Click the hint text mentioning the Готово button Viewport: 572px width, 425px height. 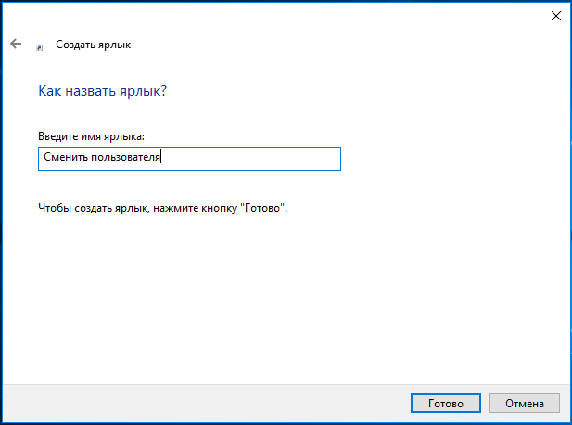pyautogui.click(x=162, y=208)
